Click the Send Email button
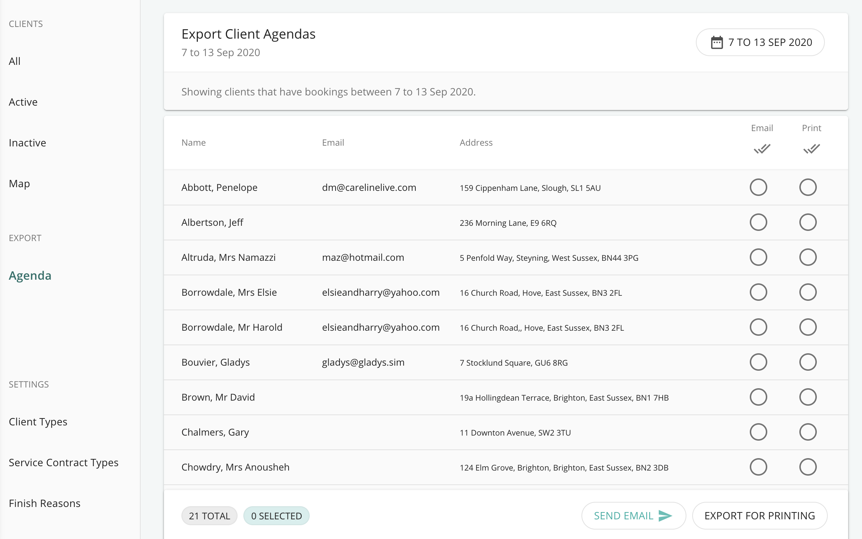Screen dimensions: 862x539 point(634,516)
